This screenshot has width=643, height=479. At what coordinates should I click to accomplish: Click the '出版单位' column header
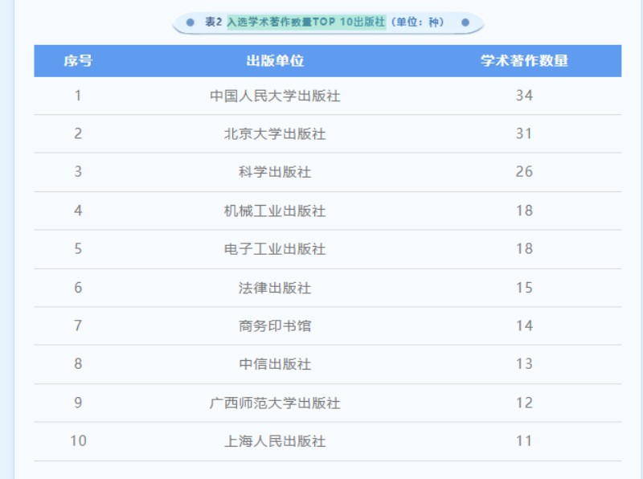pos(275,61)
